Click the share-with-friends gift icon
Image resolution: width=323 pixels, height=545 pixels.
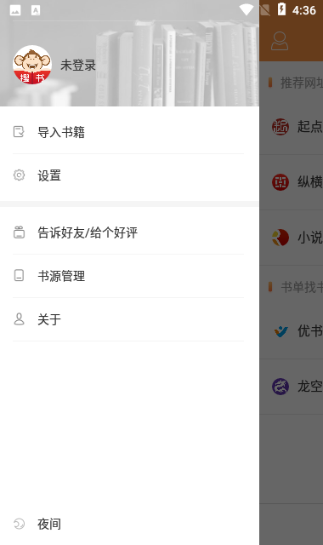point(19,232)
